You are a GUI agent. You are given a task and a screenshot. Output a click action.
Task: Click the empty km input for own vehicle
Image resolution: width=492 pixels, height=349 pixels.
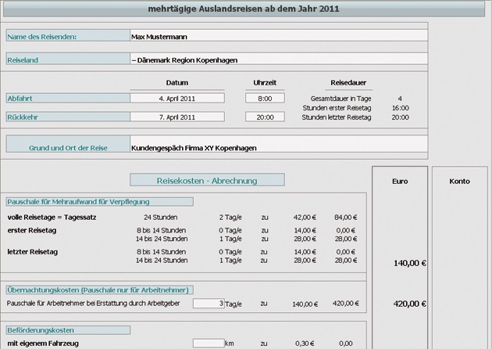tap(209, 343)
